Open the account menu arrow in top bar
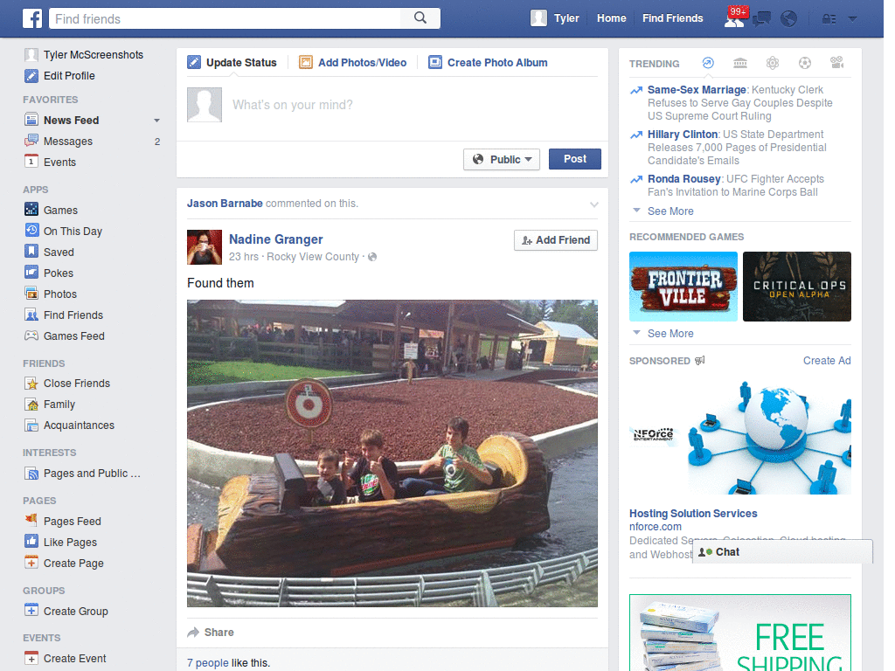 click(x=853, y=19)
